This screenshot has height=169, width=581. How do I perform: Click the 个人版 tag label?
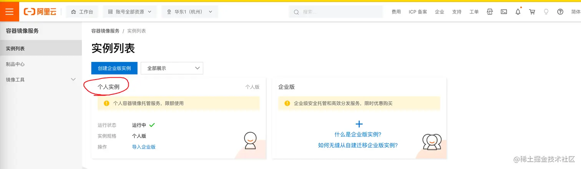click(252, 87)
